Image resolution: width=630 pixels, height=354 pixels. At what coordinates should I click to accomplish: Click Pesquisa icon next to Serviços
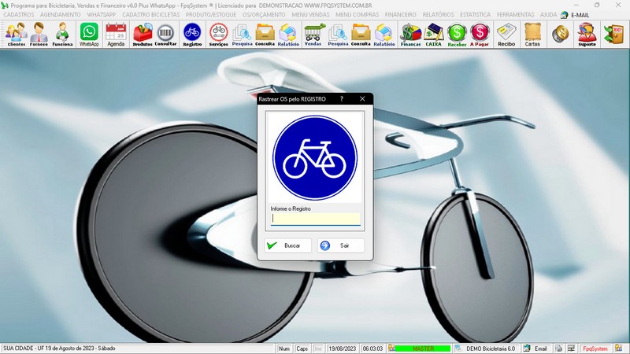pos(242,35)
